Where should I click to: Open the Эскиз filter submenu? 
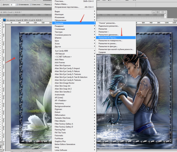point(74,44)
